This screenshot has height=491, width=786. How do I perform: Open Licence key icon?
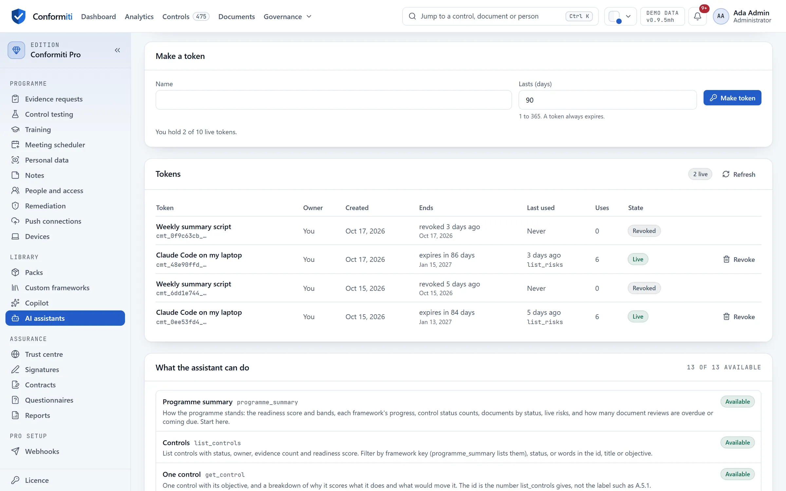[15, 480]
